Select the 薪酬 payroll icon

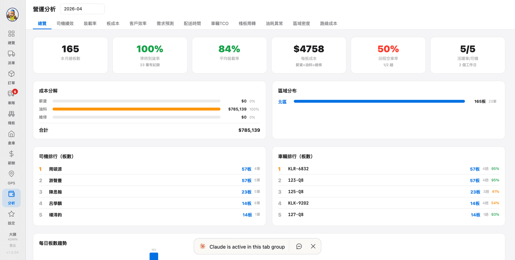pyautogui.click(x=12, y=157)
